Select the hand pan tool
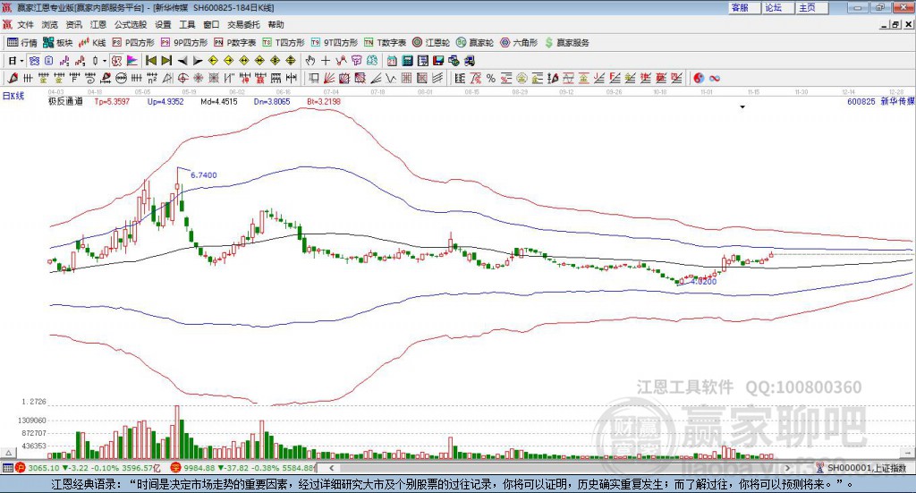The width and height of the screenshot is (916, 493). (x=310, y=61)
